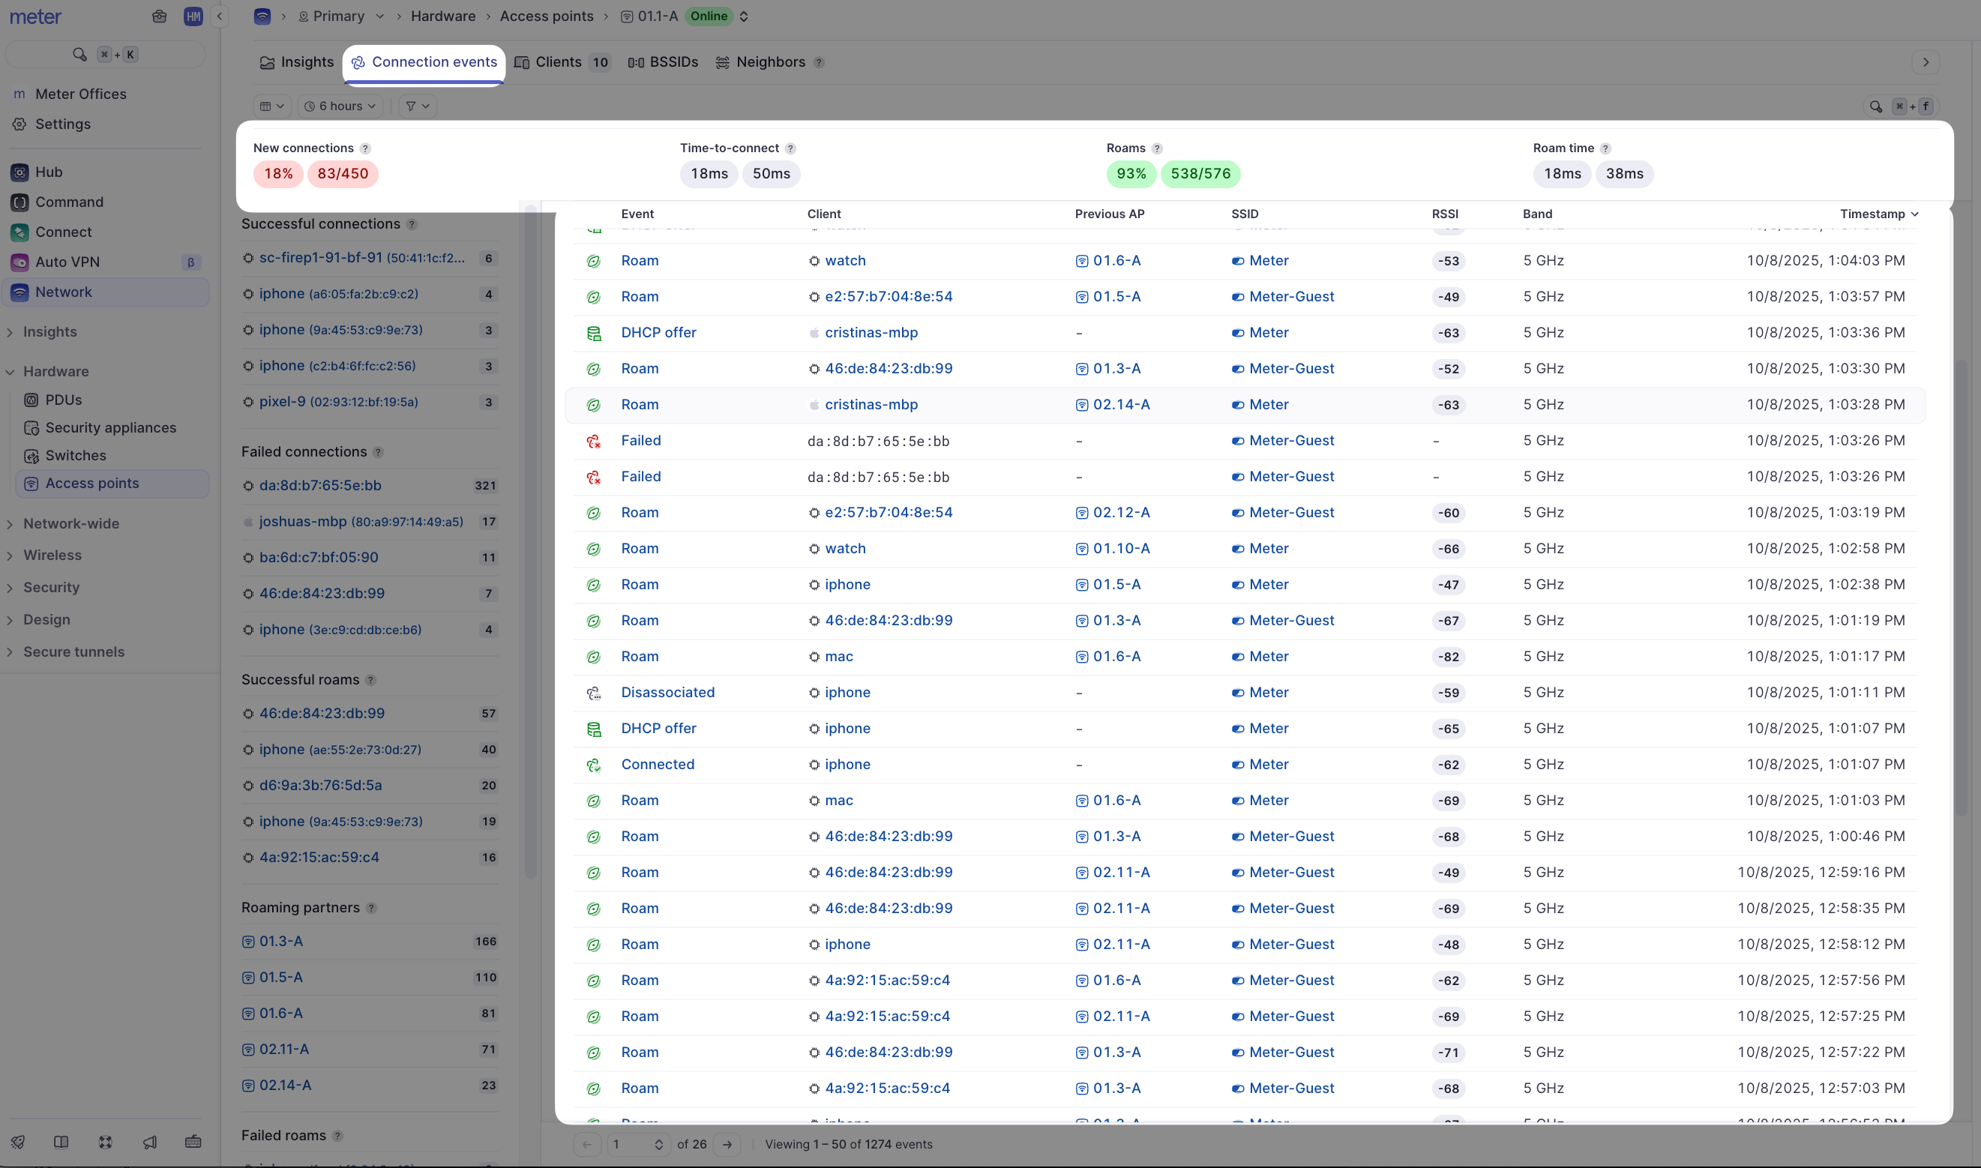
Task: Click help icon beside Failed connections
Action: [379, 453]
